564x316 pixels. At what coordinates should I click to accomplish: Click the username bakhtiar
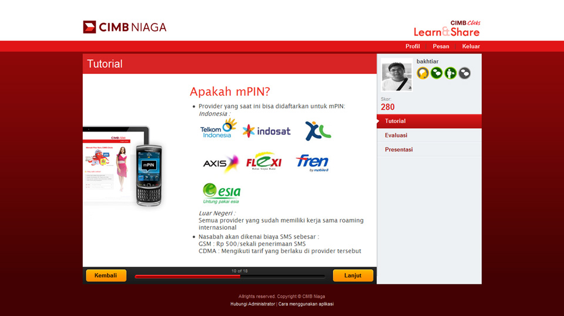click(427, 62)
